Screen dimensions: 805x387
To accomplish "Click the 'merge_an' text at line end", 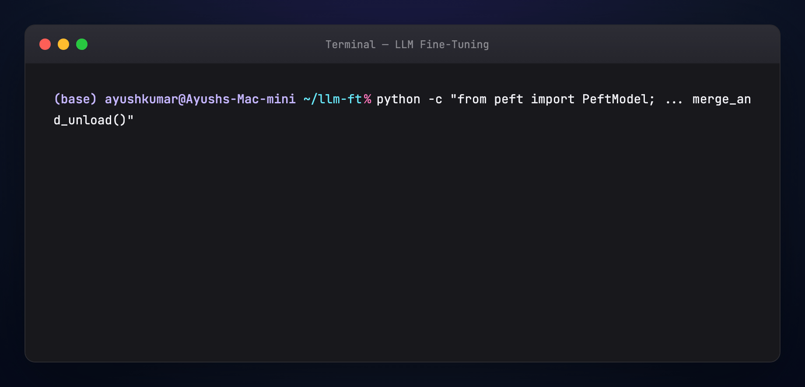I will tap(721, 99).
